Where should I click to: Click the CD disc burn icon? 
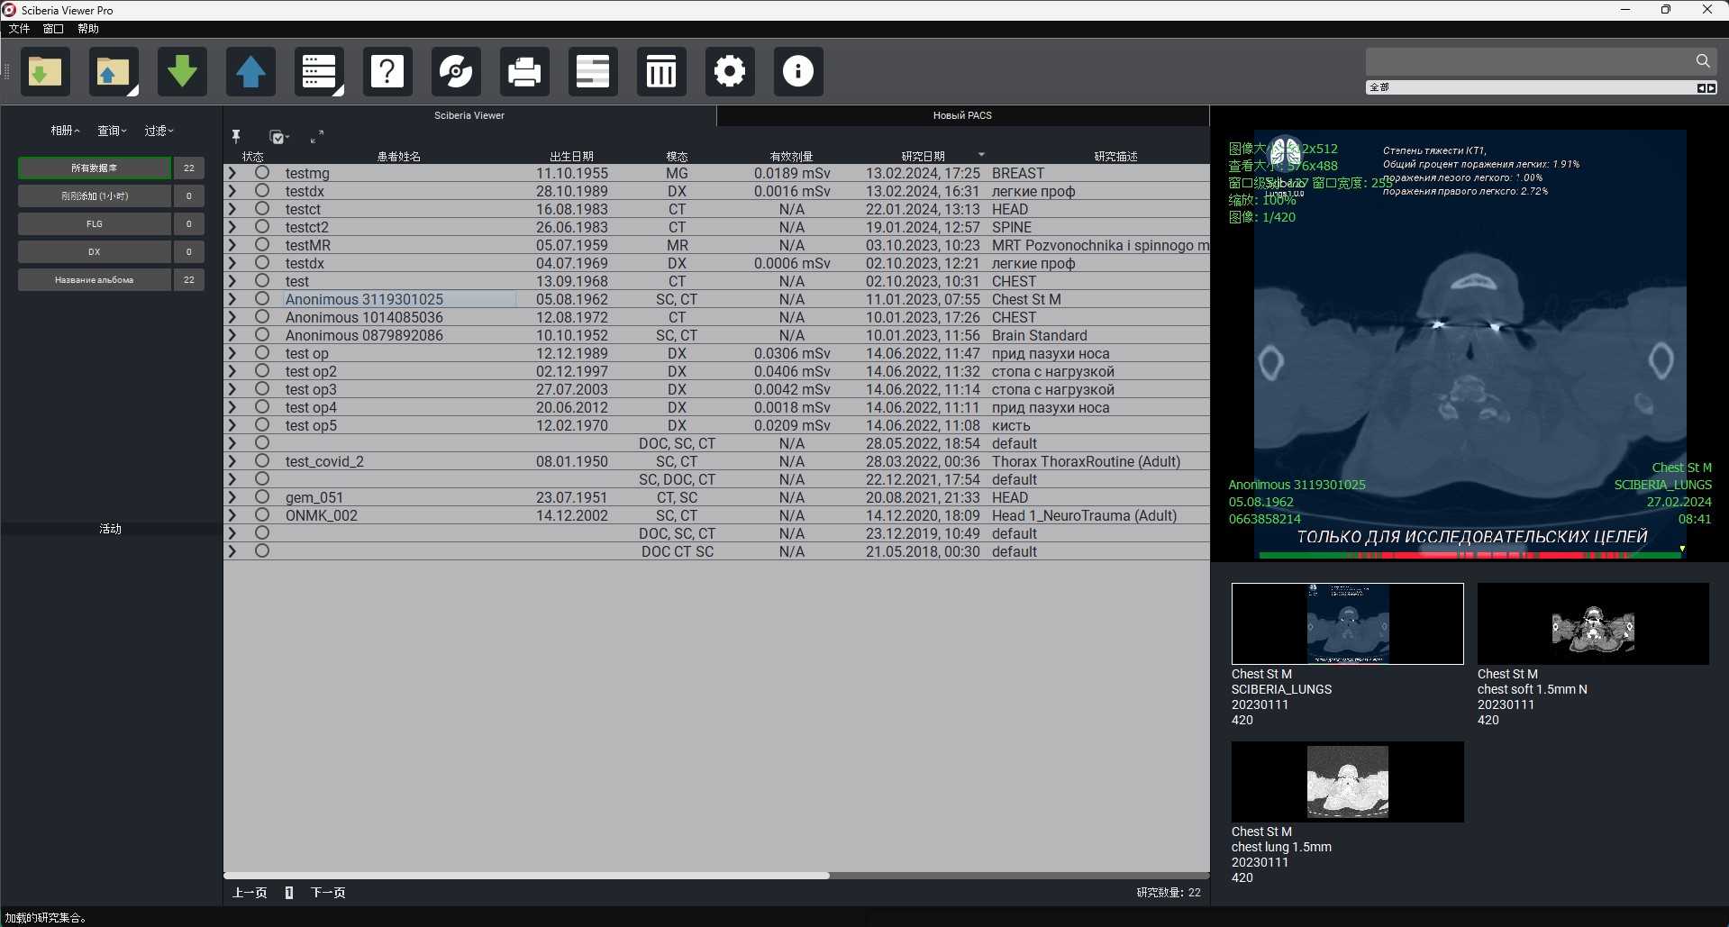click(456, 71)
